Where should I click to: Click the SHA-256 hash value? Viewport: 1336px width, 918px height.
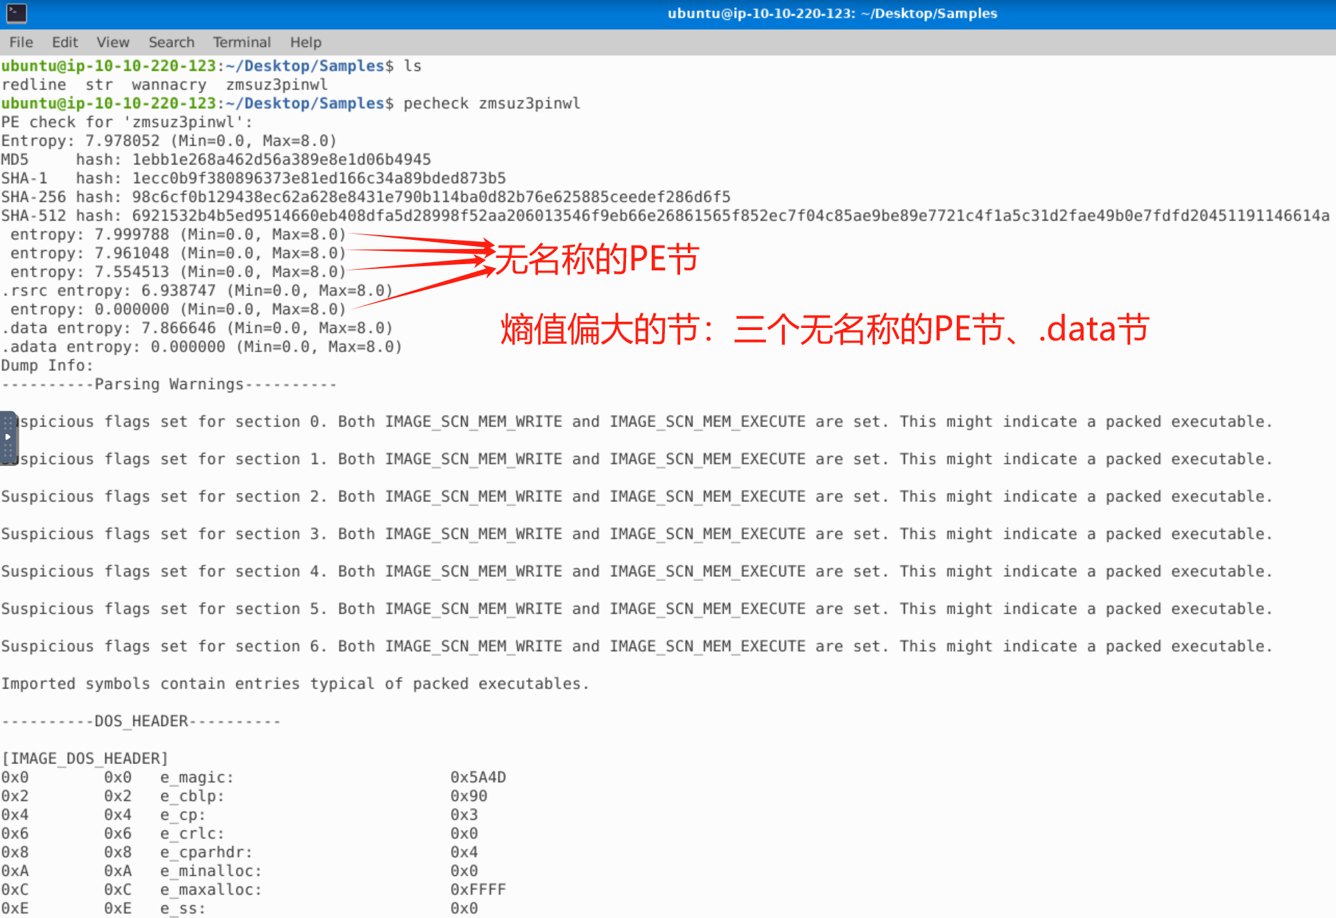[431, 197]
